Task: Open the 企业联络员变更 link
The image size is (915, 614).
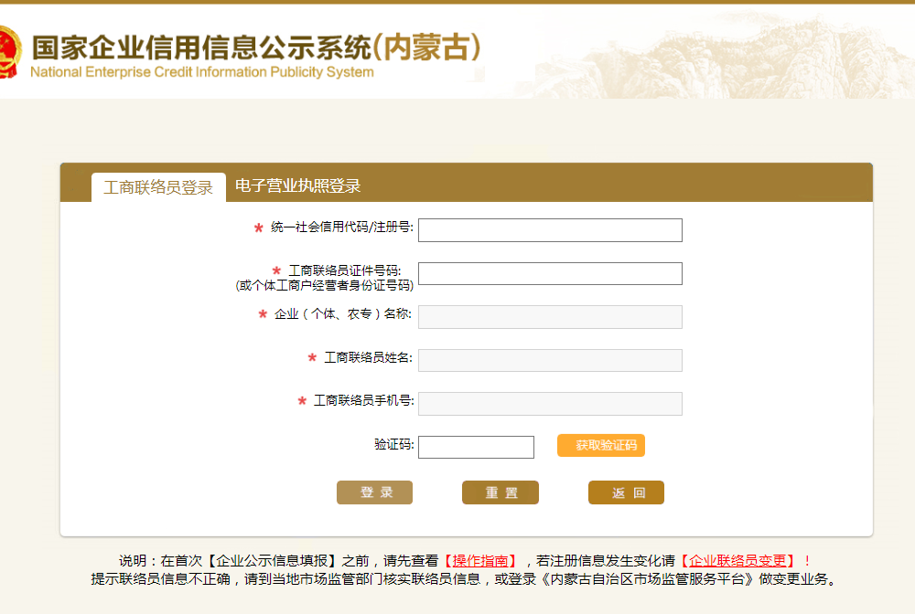Action: (737, 561)
